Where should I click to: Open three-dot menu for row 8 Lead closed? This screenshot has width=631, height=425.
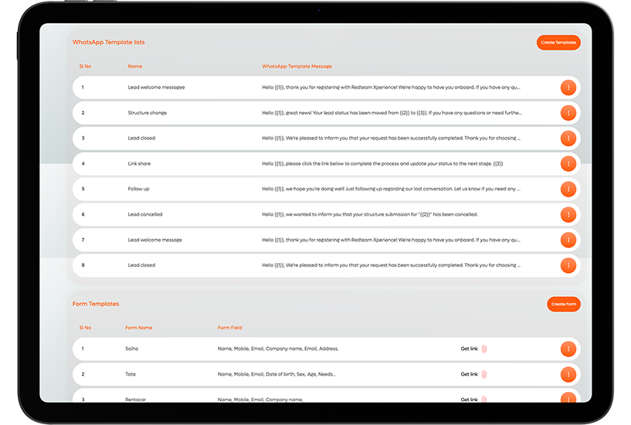(x=568, y=265)
